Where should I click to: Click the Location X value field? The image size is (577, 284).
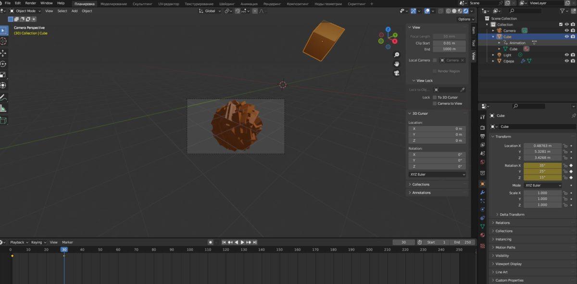coord(543,146)
